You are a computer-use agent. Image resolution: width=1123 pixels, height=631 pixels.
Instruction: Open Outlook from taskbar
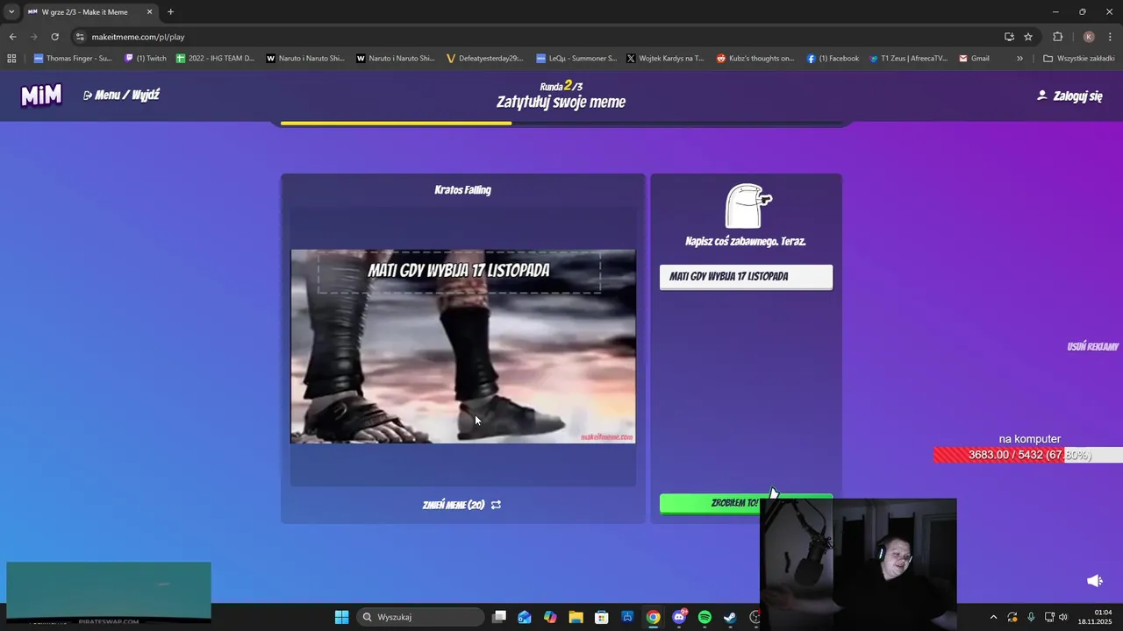pyautogui.click(x=525, y=617)
